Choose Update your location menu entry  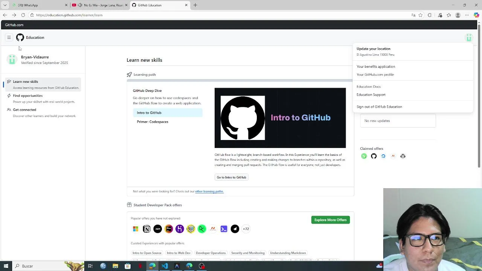click(x=413, y=52)
